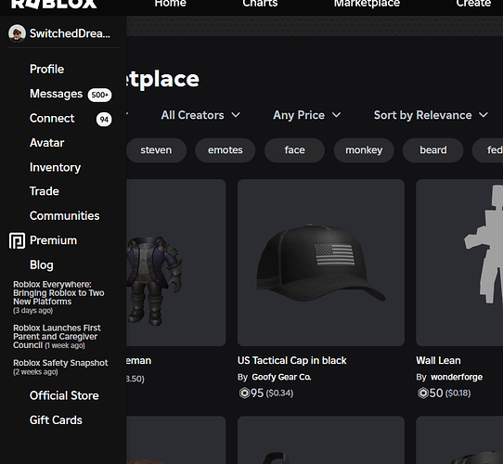Select the emotes filter chip
The height and width of the screenshot is (464, 503).
[x=226, y=150]
